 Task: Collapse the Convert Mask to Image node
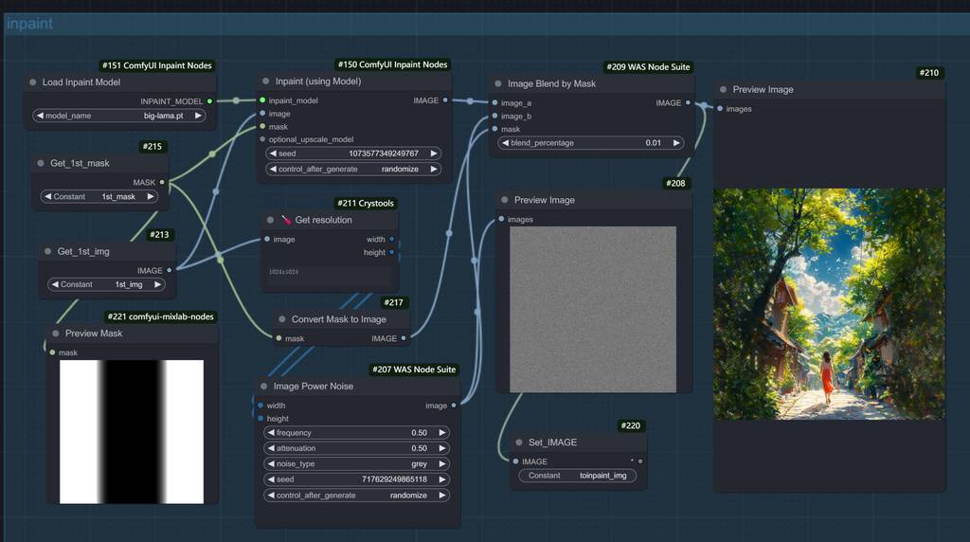pyautogui.click(x=282, y=319)
